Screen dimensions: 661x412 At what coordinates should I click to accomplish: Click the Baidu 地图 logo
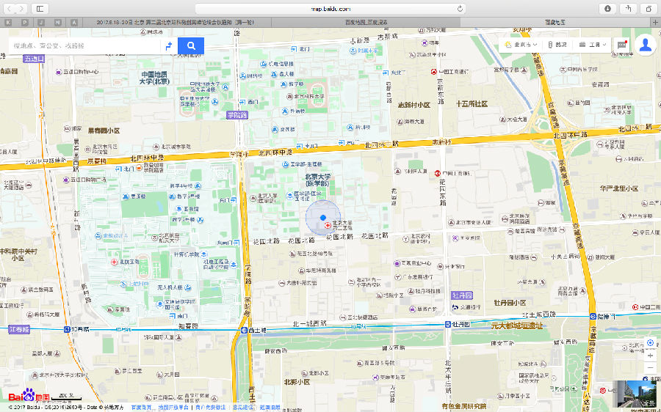(29, 395)
